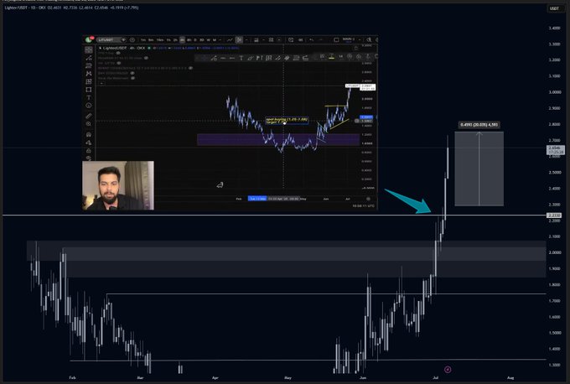Toggle visibility eye of first indicator in legend

point(118,53)
